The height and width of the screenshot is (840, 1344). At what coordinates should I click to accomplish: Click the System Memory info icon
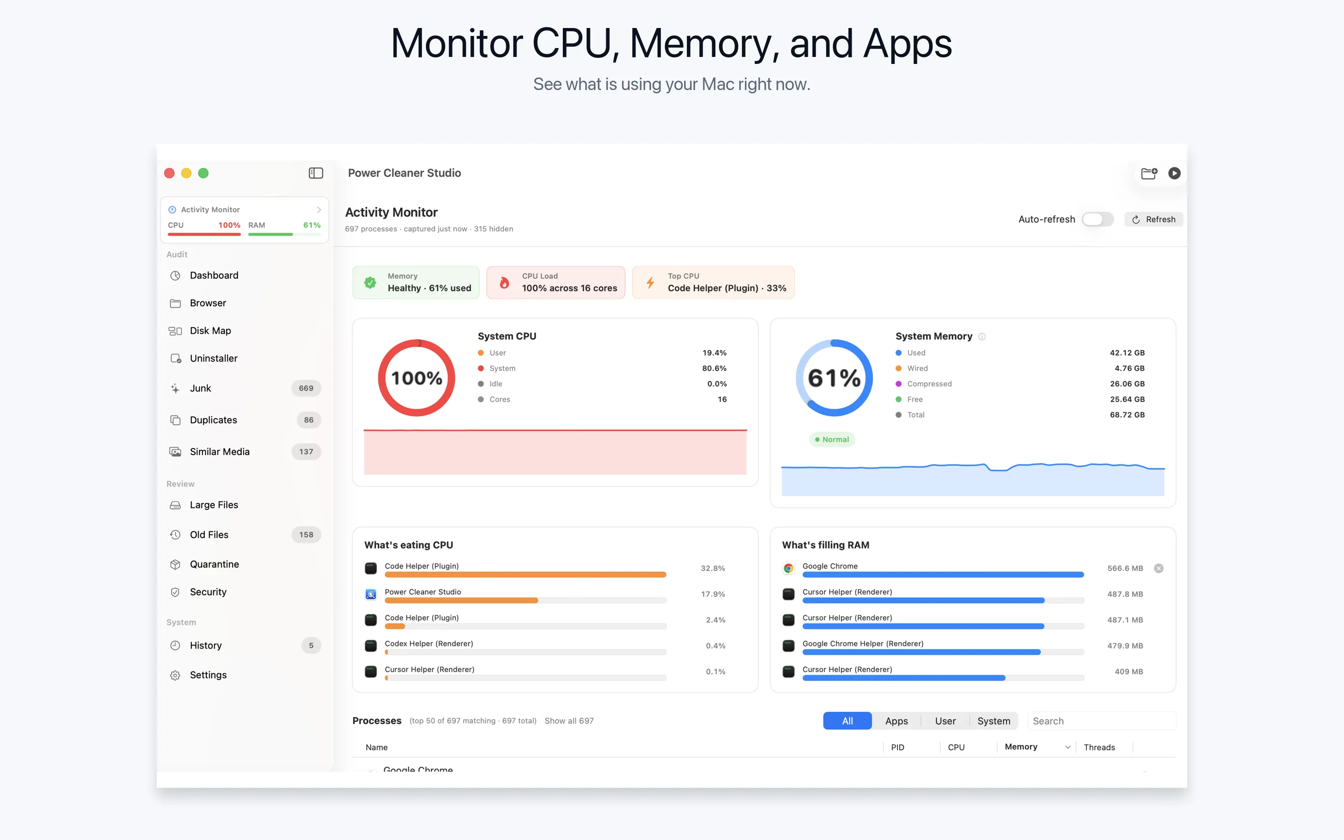point(982,336)
